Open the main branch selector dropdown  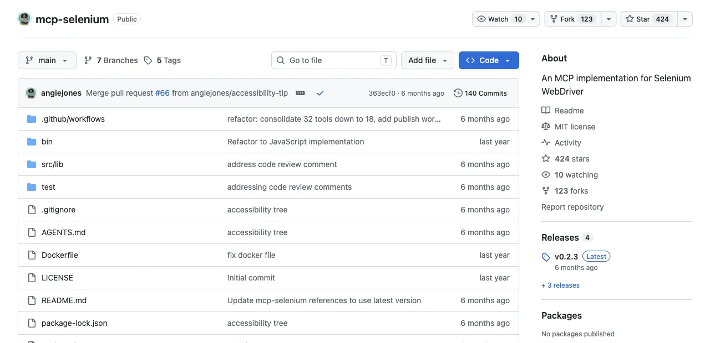click(x=47, y=60)
